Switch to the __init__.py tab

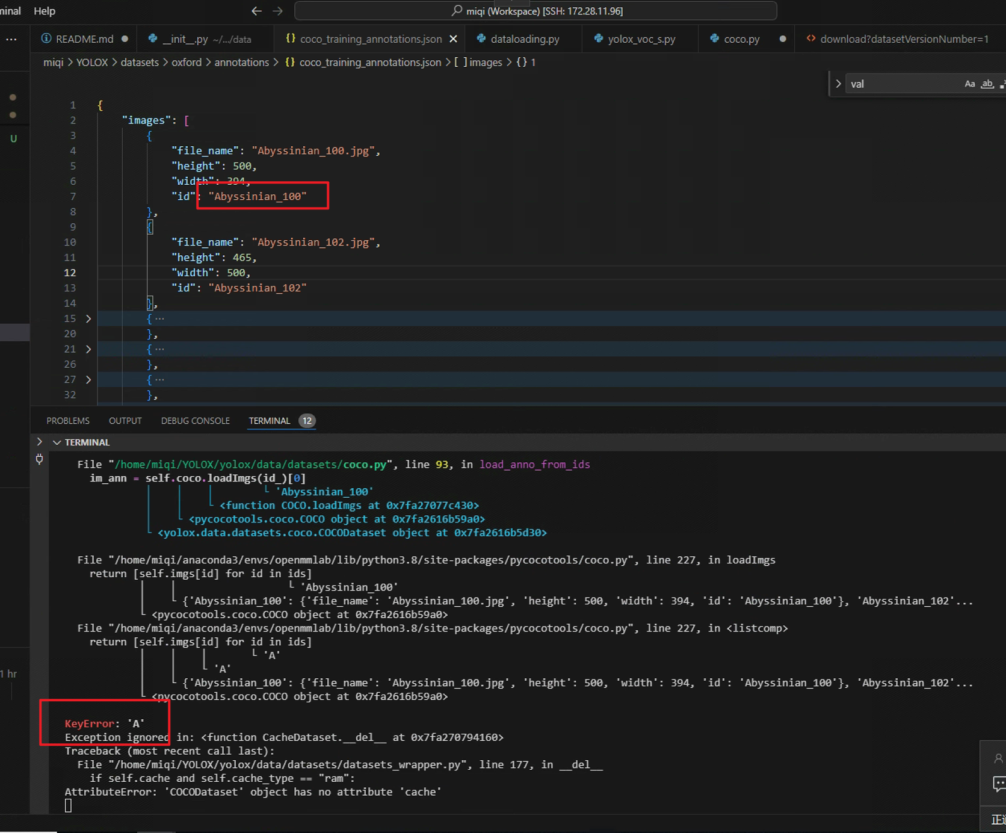[x=206, y=39]
